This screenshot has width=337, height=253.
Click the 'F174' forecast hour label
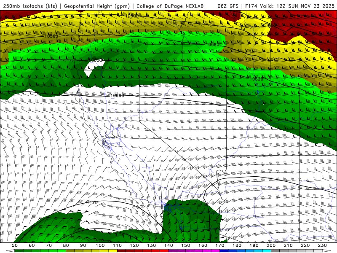251,6
